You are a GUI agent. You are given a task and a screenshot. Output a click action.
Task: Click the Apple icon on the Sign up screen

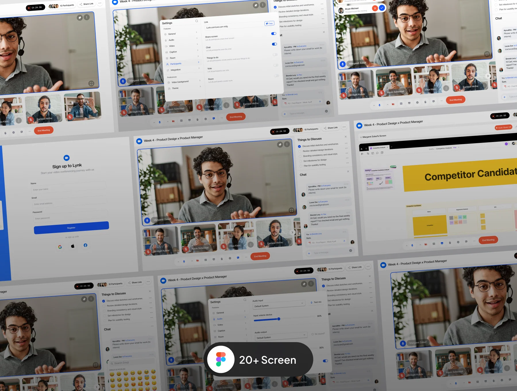point(73,246)
